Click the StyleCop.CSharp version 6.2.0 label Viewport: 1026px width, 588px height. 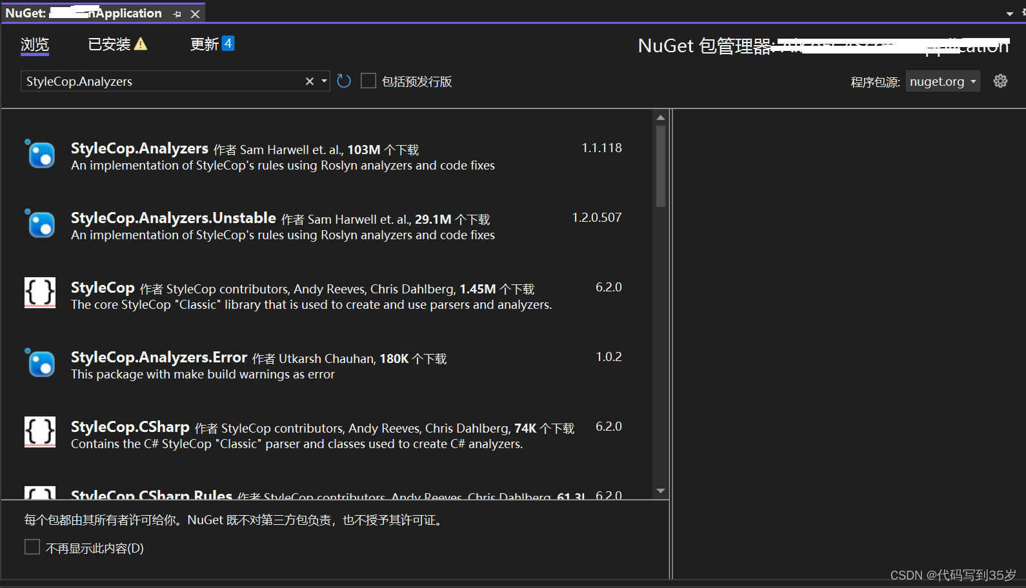pos(609,426)
